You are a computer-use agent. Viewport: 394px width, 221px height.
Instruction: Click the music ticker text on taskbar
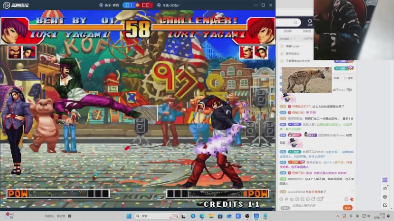point(55,216)
